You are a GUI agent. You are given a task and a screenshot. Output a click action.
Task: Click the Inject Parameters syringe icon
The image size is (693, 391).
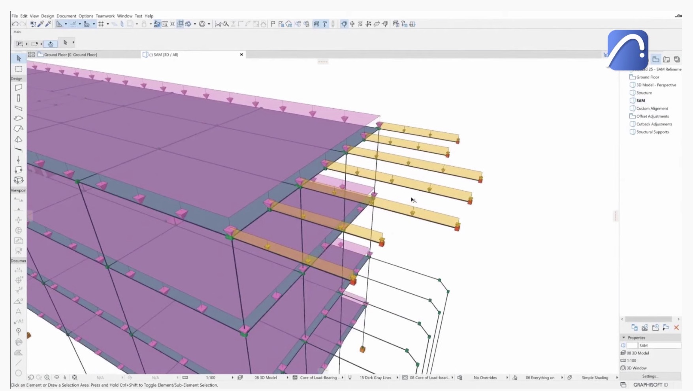pyautogui.click(x=48, y=24)
